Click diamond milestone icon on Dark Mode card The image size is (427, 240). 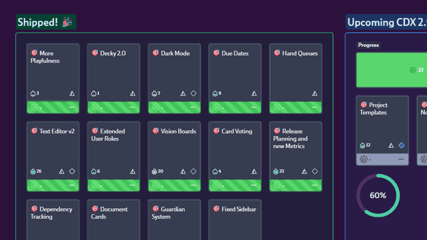pos(193,93)
